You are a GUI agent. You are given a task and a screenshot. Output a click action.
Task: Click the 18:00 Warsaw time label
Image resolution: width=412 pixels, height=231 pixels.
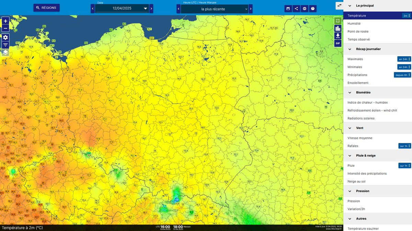[x=178, y=227]
